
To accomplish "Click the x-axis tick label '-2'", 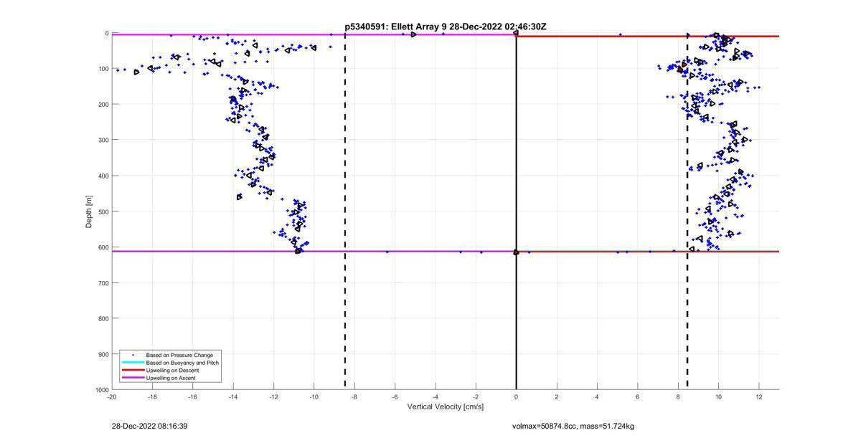I will click(476, 396).
